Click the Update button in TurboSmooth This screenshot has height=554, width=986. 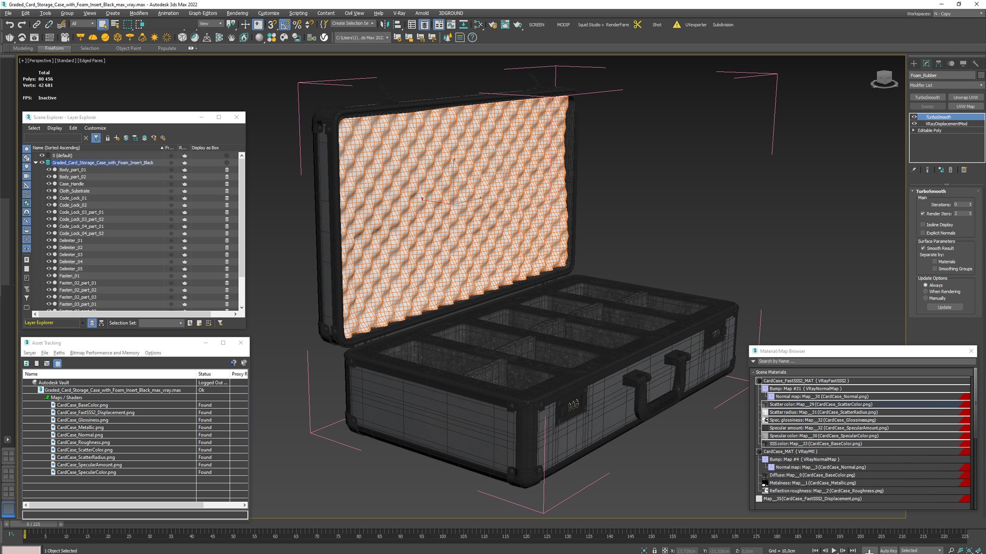944,307
